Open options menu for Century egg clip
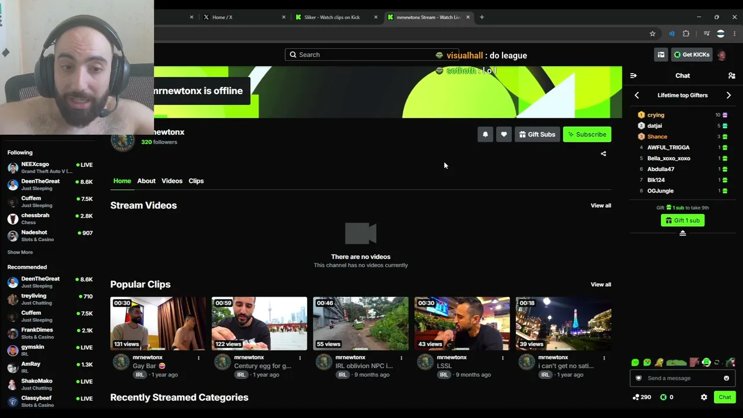Image resolution: width=743 pixels, height=418 pixels. click(x=300, y=358)
